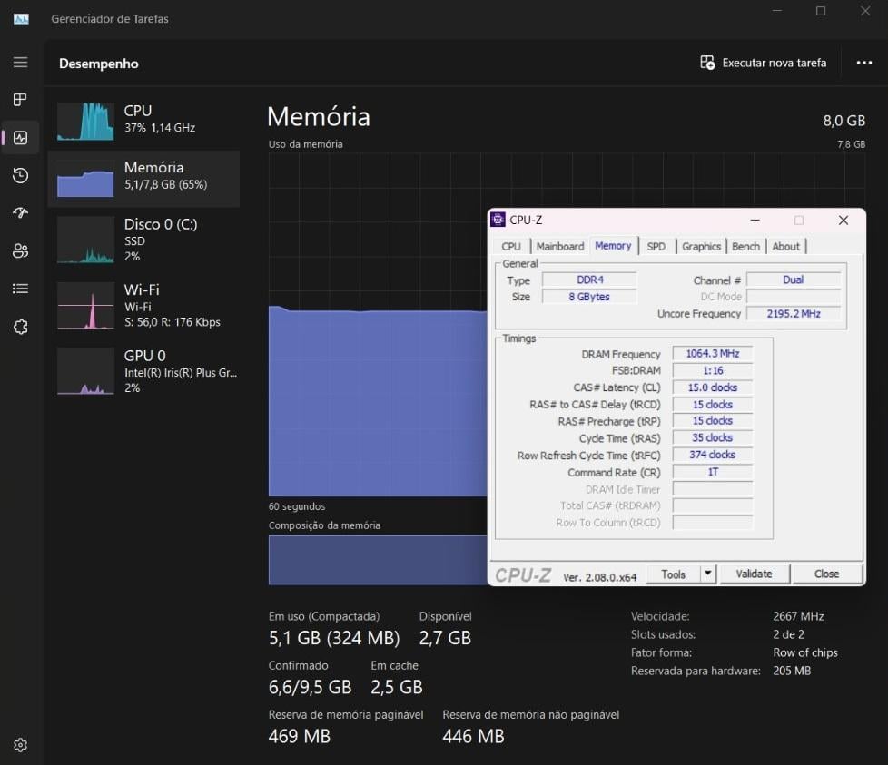
Task: Click the Velocidade 2667 MHz value
Action: pos(798,616)
